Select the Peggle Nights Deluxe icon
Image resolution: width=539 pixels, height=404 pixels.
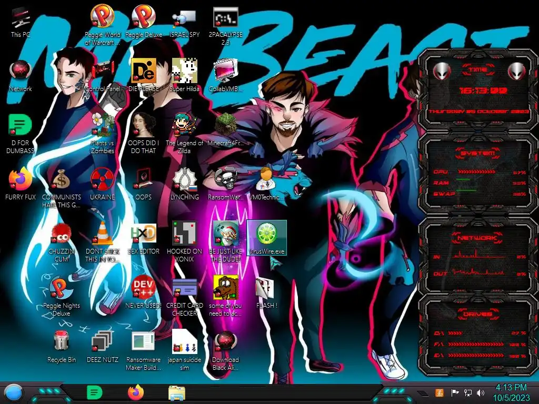[x=61, y=297]
